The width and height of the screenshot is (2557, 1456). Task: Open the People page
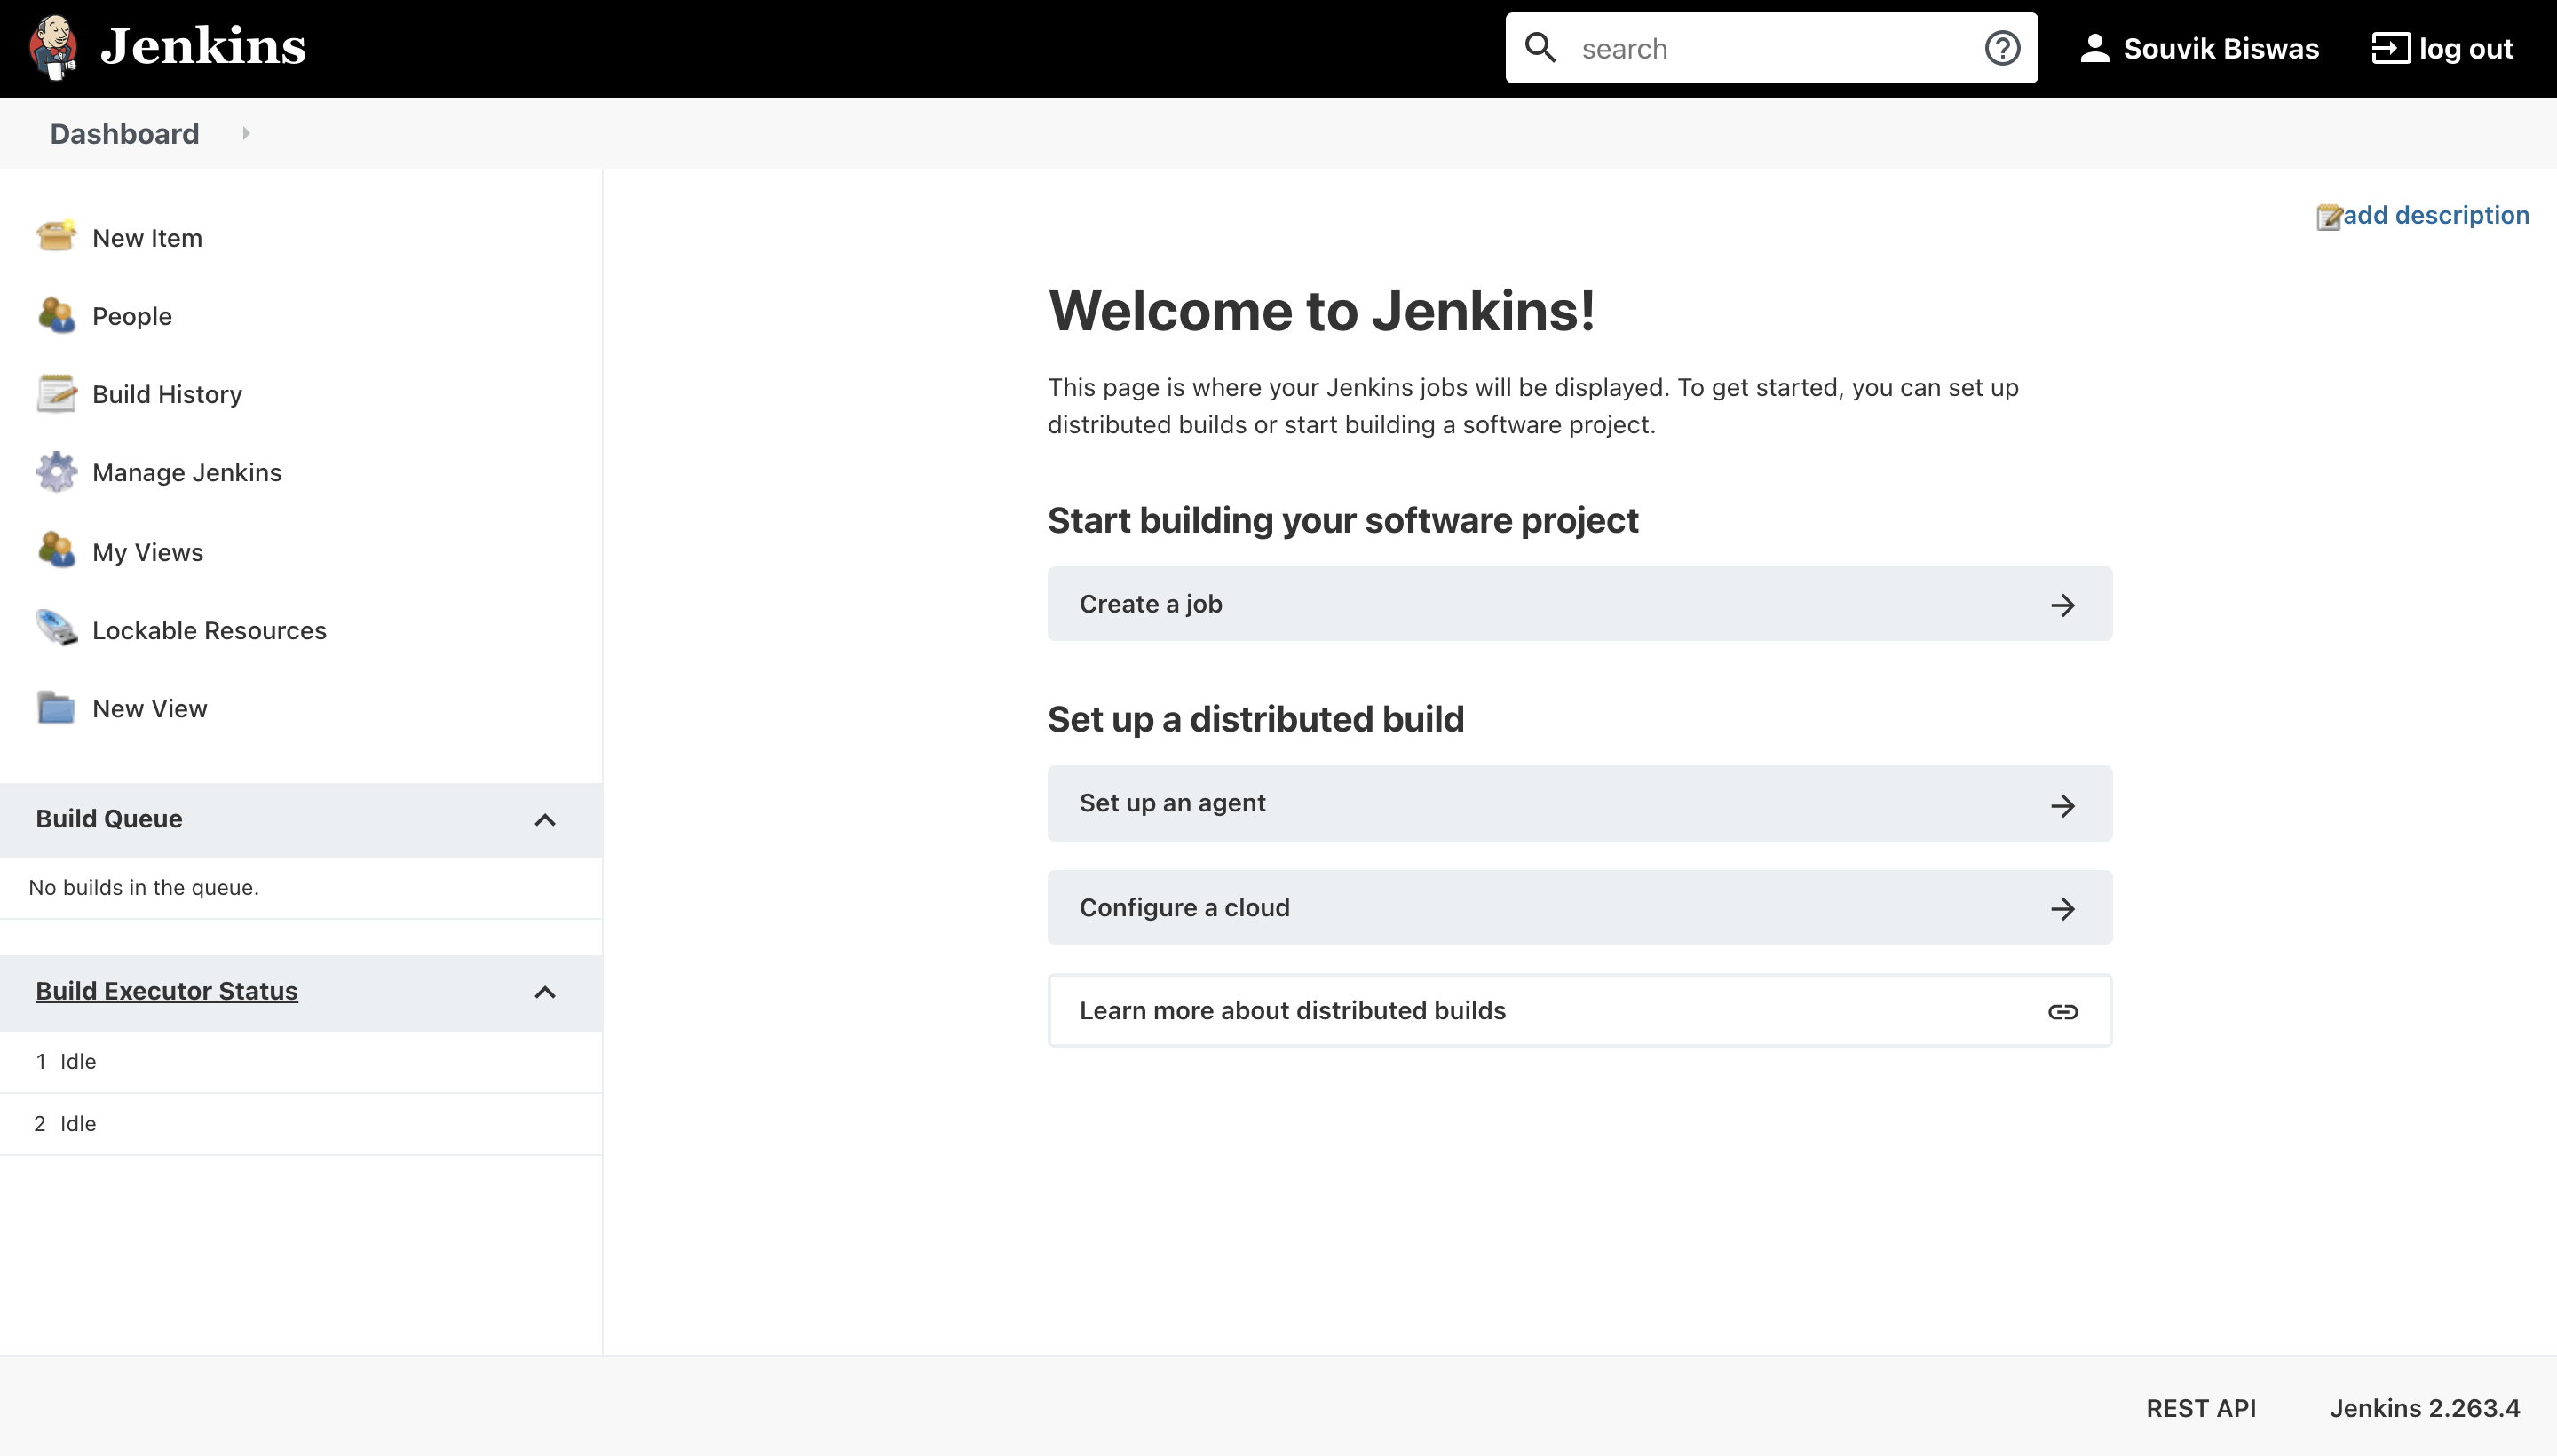pyautogui.click(x=132, y=316)
